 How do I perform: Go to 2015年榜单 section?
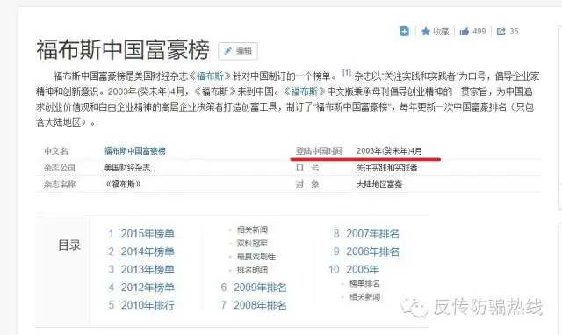coord(148,234)
